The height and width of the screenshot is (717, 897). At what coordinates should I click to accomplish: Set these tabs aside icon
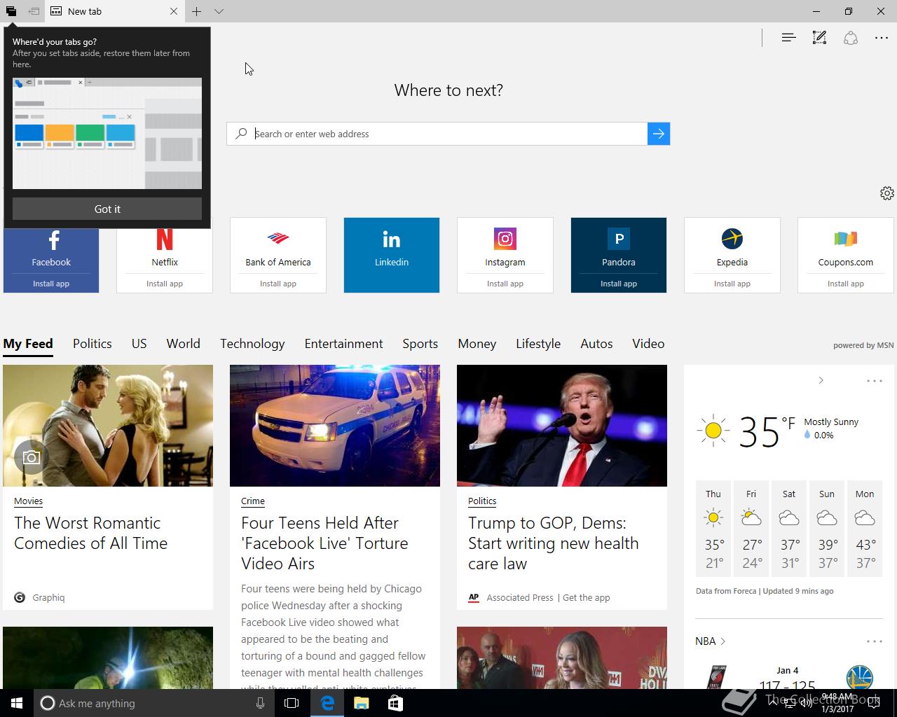pos(34,11)
